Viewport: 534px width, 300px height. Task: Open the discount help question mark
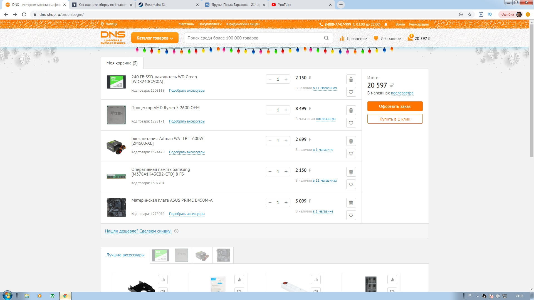coord(176,231)
